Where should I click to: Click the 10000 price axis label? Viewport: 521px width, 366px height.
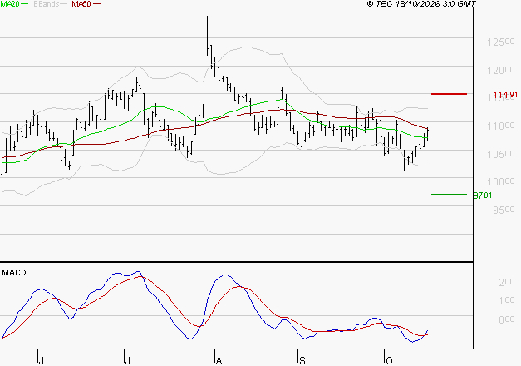[501, 181]
